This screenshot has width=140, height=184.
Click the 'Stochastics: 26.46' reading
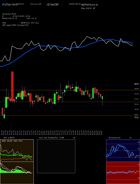(9, 14)
